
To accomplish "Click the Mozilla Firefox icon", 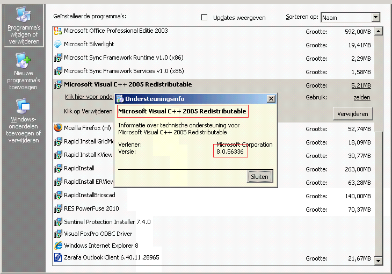I will tap(58, 128).
